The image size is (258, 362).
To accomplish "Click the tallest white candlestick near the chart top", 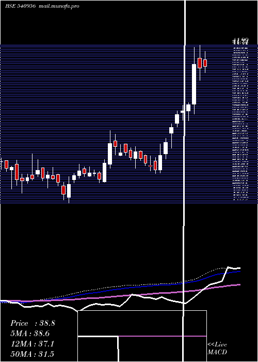I will [x=194, y=84].
